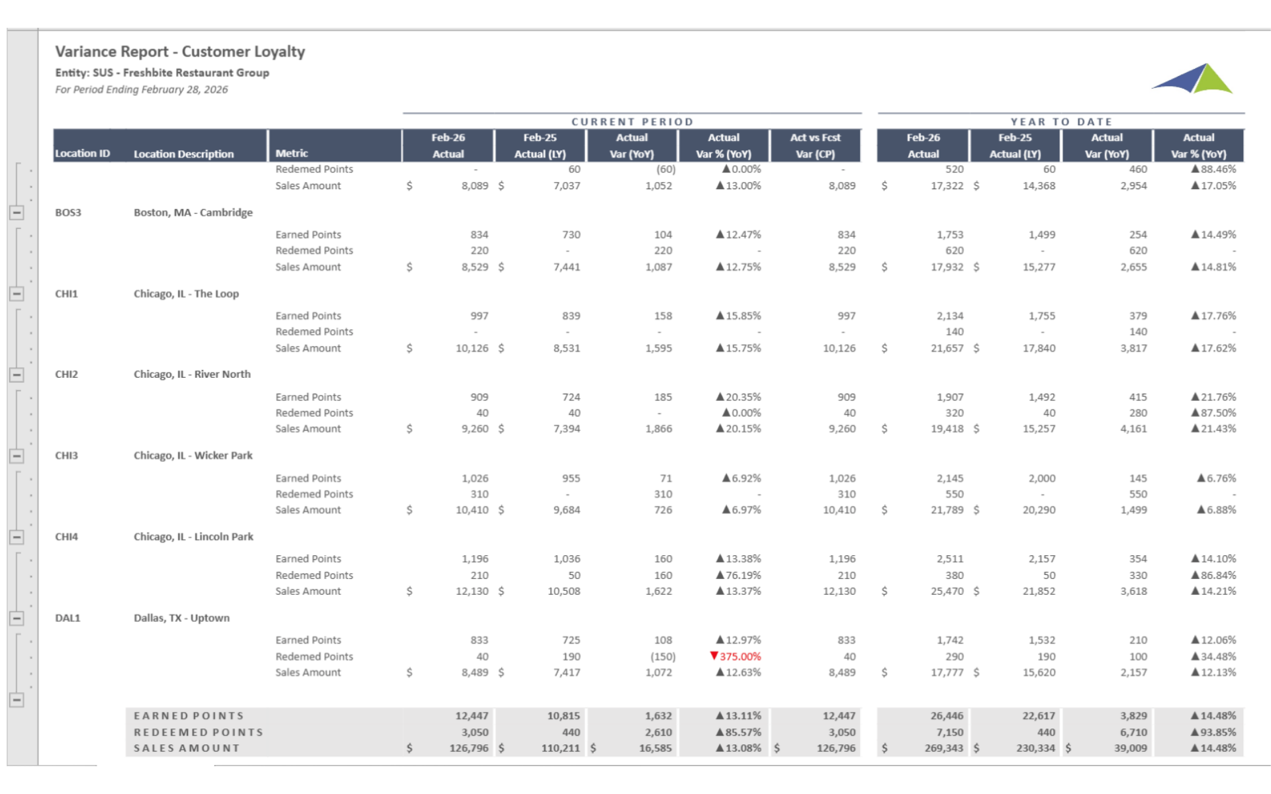Image resolution: width=1271 pixels, height=794 pixels.
Task: Select the SALES AMOUNT totals row label
Action: click(x=187, y=748)
